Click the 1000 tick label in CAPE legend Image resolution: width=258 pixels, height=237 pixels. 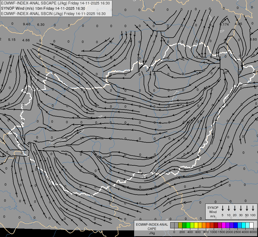click(x=214, y=232)
